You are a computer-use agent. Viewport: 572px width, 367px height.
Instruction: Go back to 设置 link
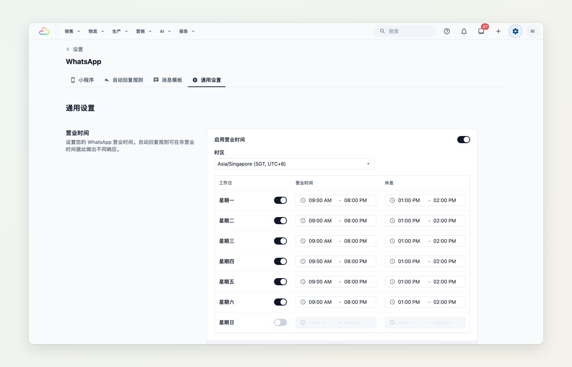[x=75, y=49]
